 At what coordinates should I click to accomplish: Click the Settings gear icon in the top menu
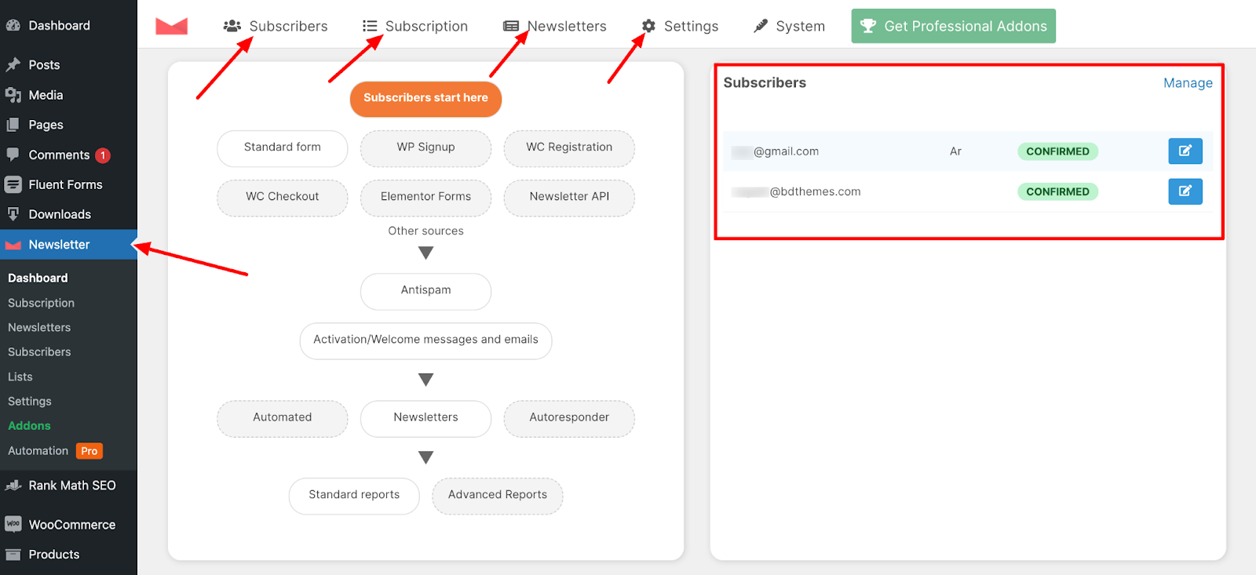(648, 26)
